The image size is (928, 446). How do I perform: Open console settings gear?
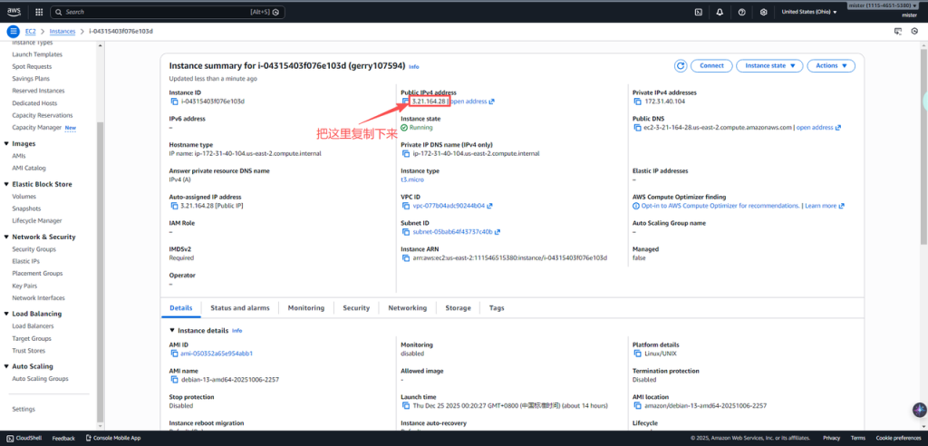763,12
